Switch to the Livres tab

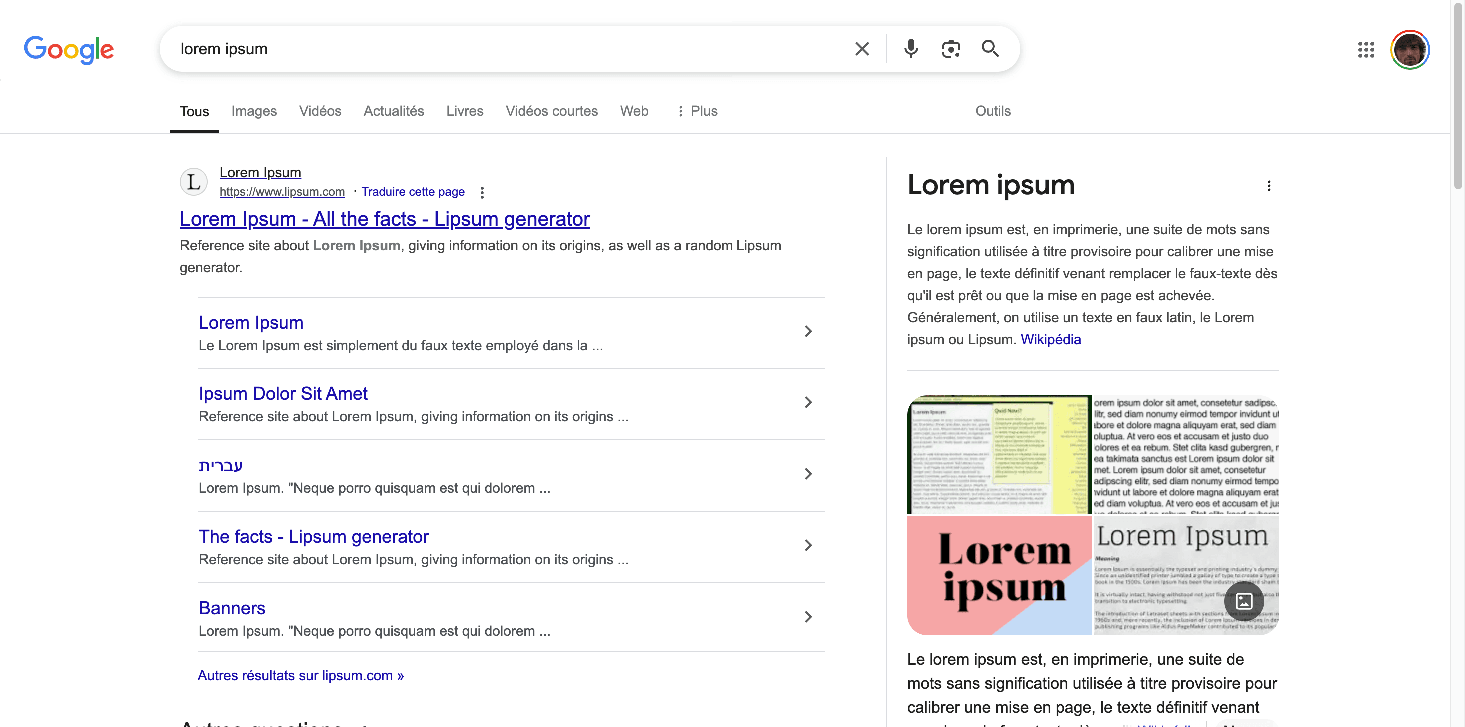click(465, 111)
